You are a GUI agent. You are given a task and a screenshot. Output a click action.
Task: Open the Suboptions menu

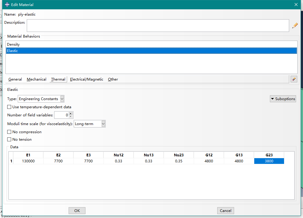click(283, 99)
